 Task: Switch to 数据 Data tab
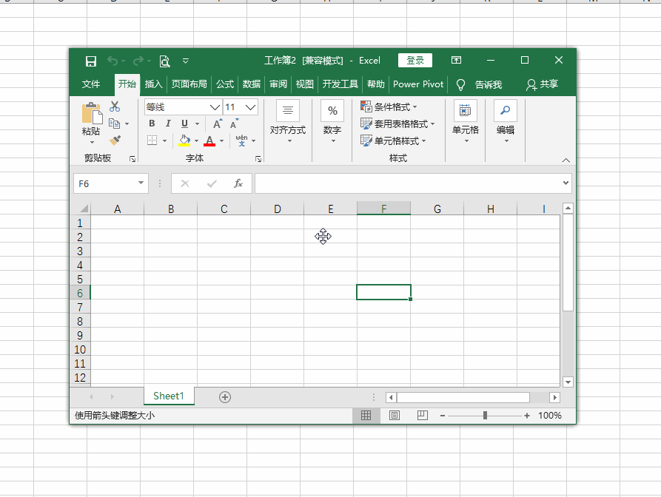pyautogui.click(x=251, y=84)
